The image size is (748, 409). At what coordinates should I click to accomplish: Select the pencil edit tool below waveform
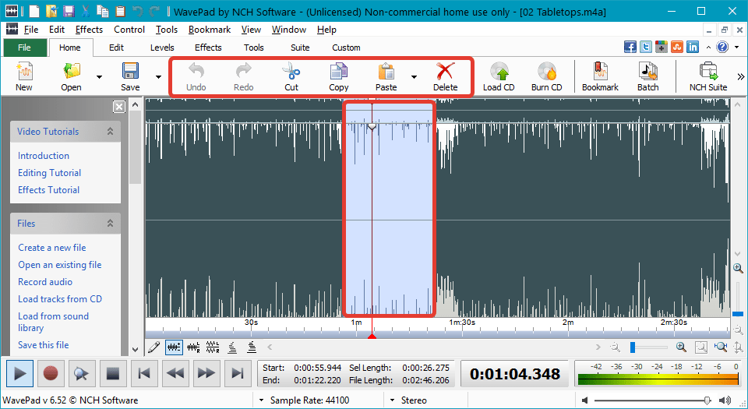point(153,347)
